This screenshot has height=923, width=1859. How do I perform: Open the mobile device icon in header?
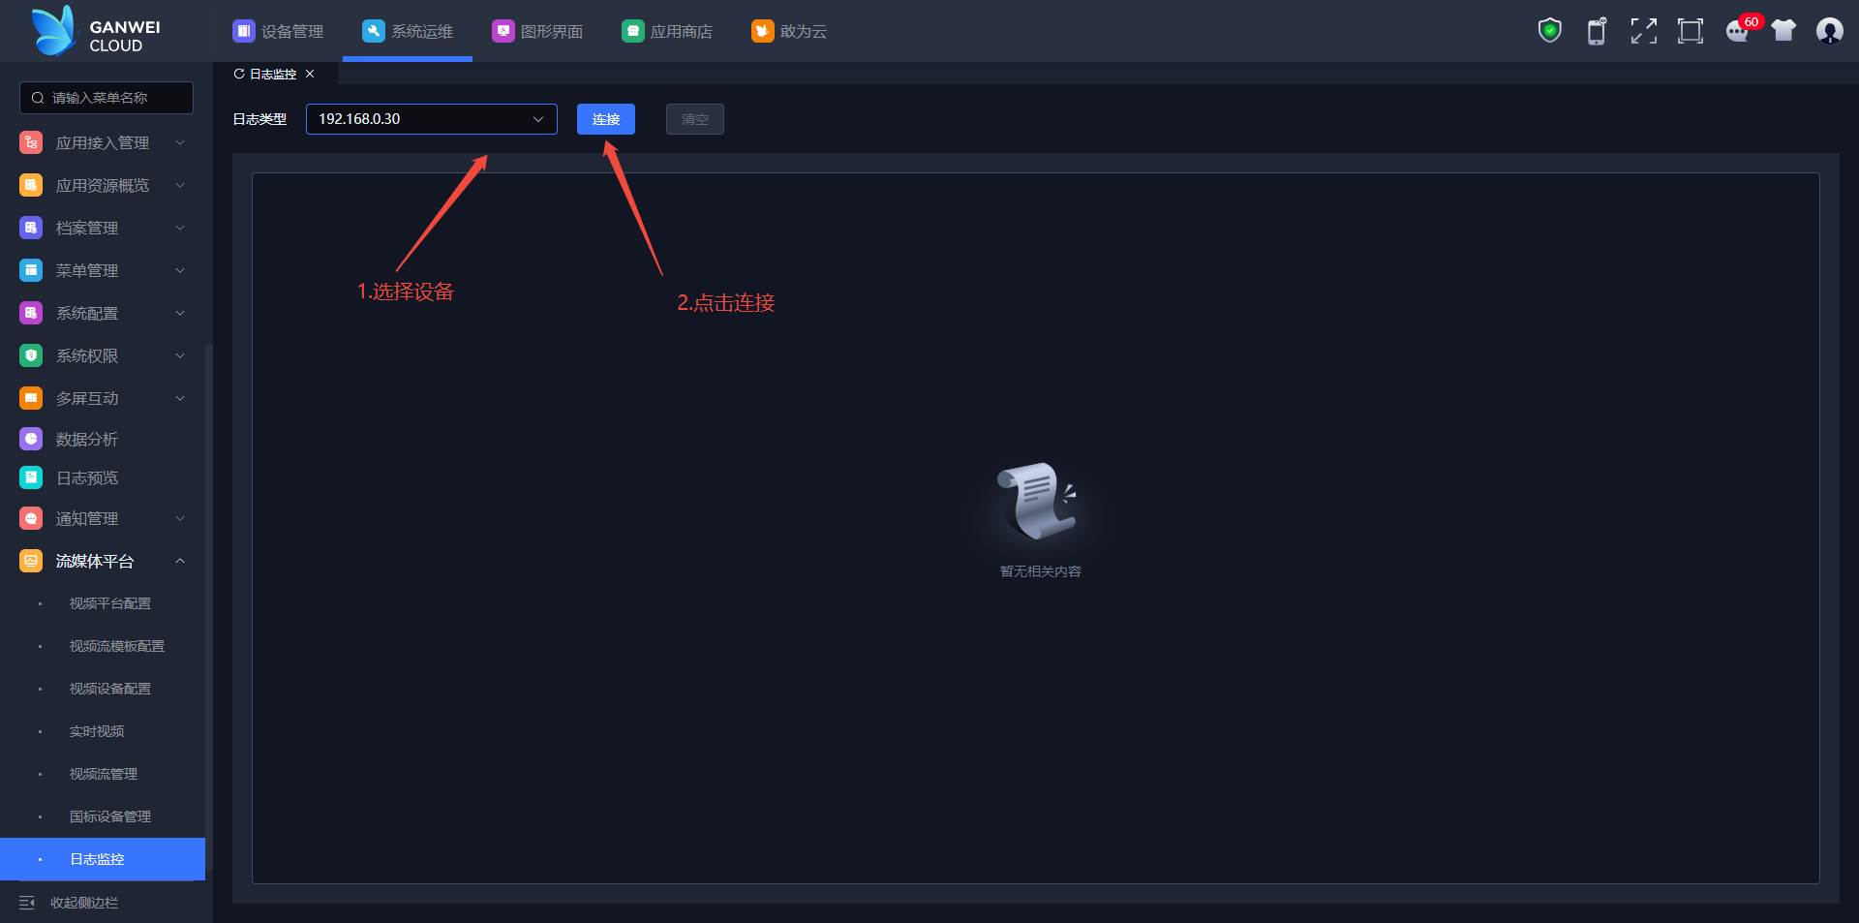pyautogui.click(x=1597, y=31)
